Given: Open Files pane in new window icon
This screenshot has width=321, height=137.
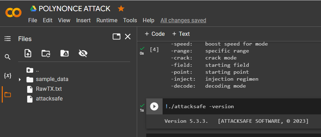Looking at the screenshot, I should [x=117, y=37].
